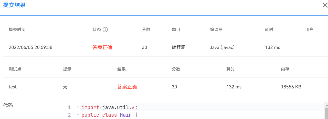
Task: Select the test test-point row name
Action: pos(13,87)
